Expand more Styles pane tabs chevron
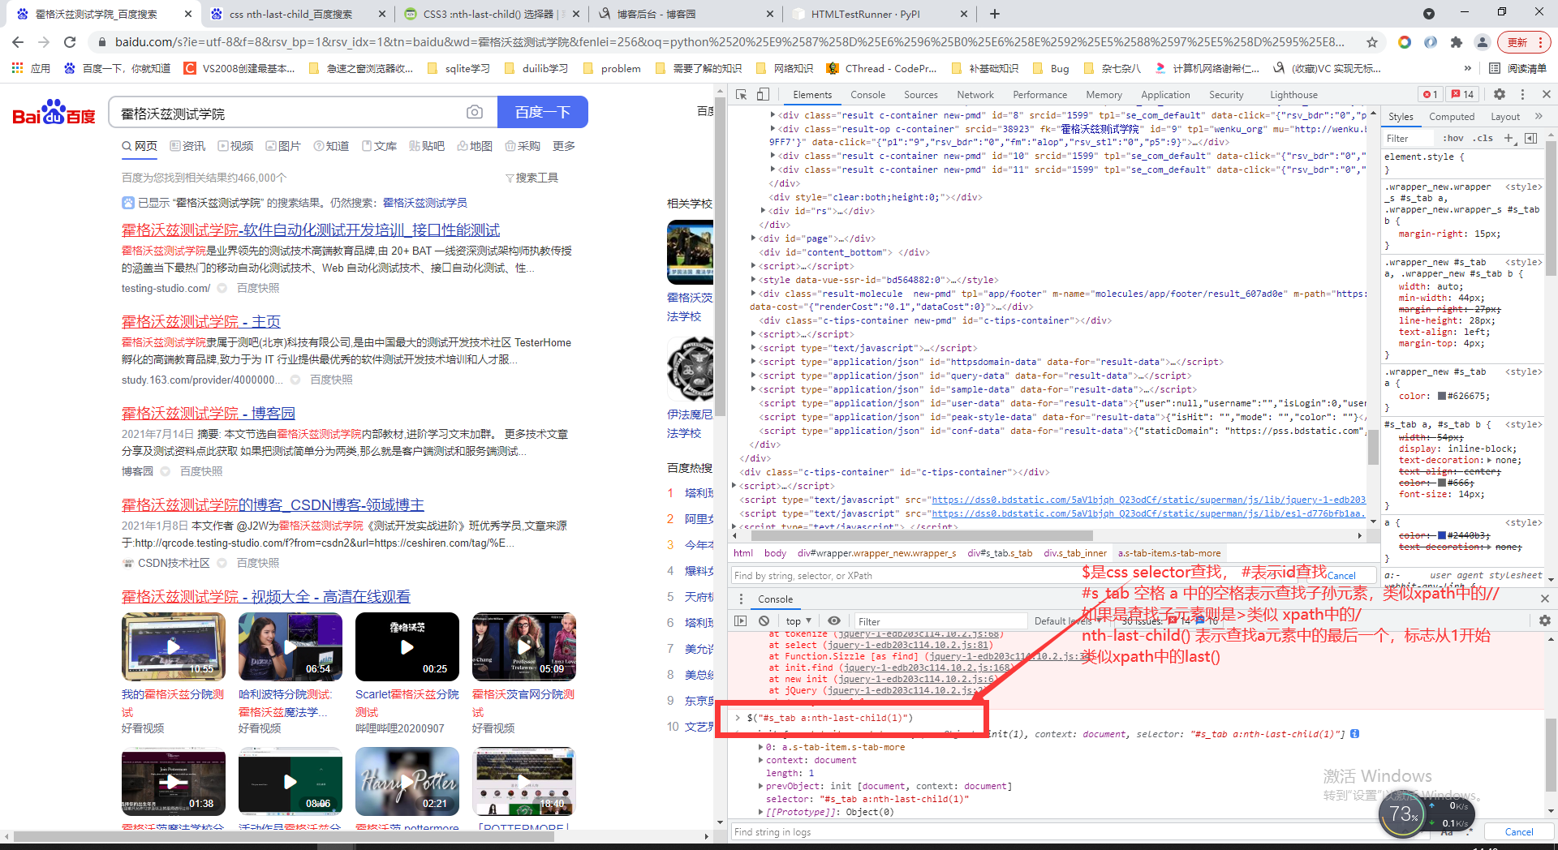The image size is (1558, 850). [1539, 116]
